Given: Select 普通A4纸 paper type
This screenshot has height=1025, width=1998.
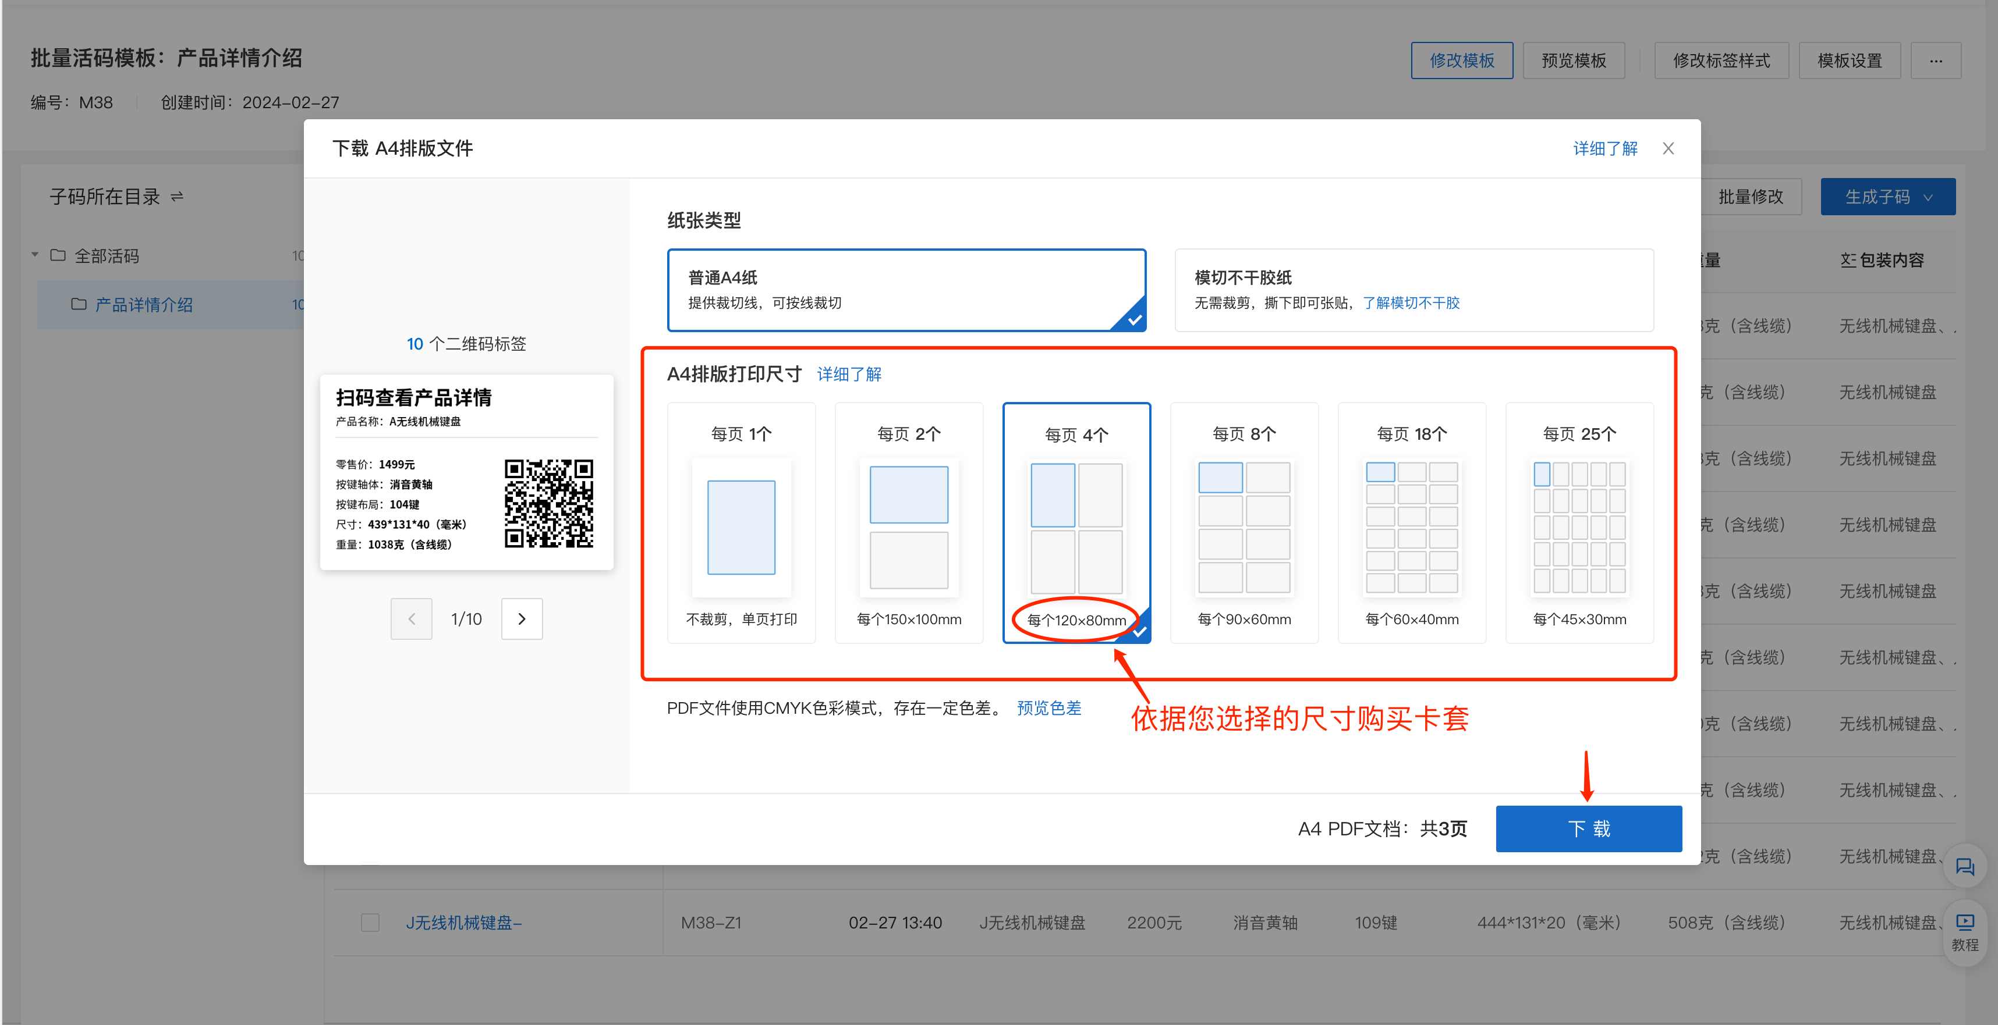Looking at the screenshot, I should (x=906, y=290).
